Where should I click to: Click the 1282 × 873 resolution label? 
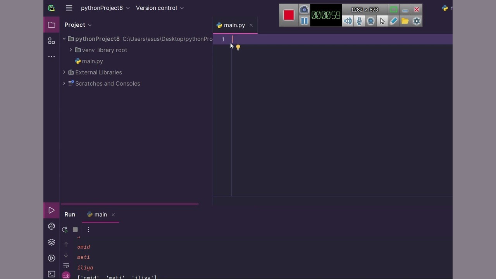tap(365, 10)
